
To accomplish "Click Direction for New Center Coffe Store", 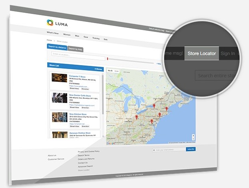I will (x=85, y=107).
